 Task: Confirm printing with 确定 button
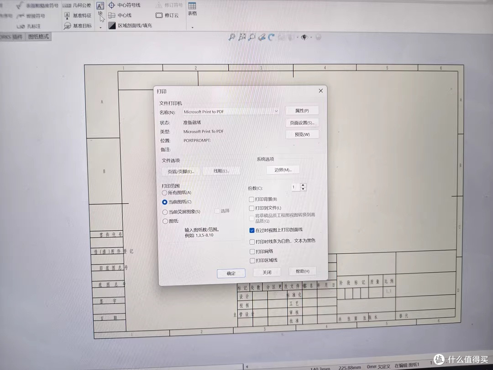point(231,274)
